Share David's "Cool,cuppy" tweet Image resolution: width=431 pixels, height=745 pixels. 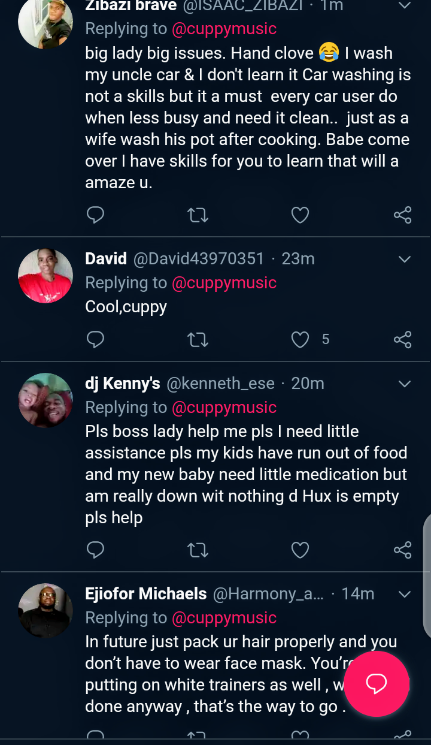point(402,339)
